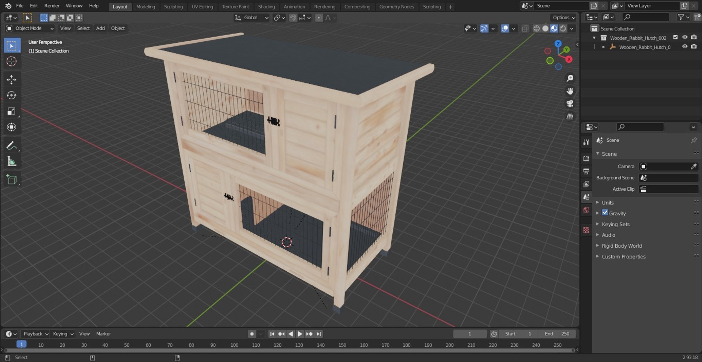Click the play animation button
The image size is (702, 362).
tap(300, 334)
